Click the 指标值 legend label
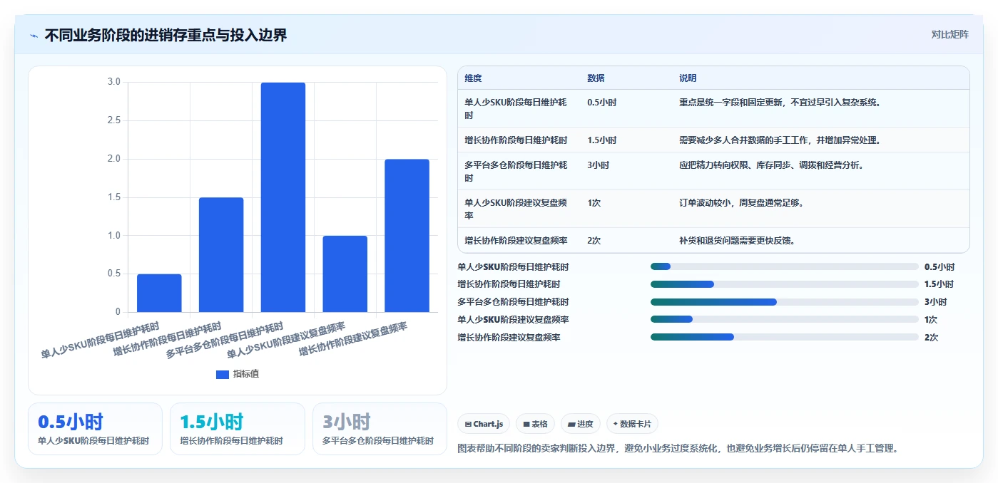 [246, 374]
